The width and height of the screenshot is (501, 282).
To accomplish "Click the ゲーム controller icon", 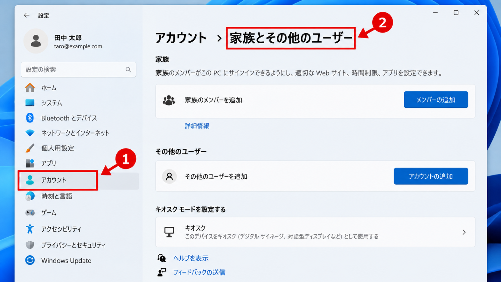I will tap(30, 212).
